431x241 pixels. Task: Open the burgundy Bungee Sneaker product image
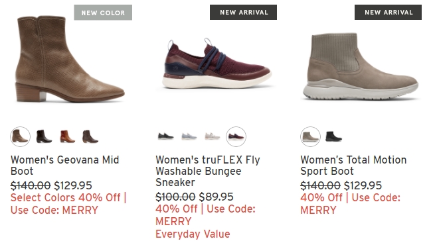(x=217, y=64)
